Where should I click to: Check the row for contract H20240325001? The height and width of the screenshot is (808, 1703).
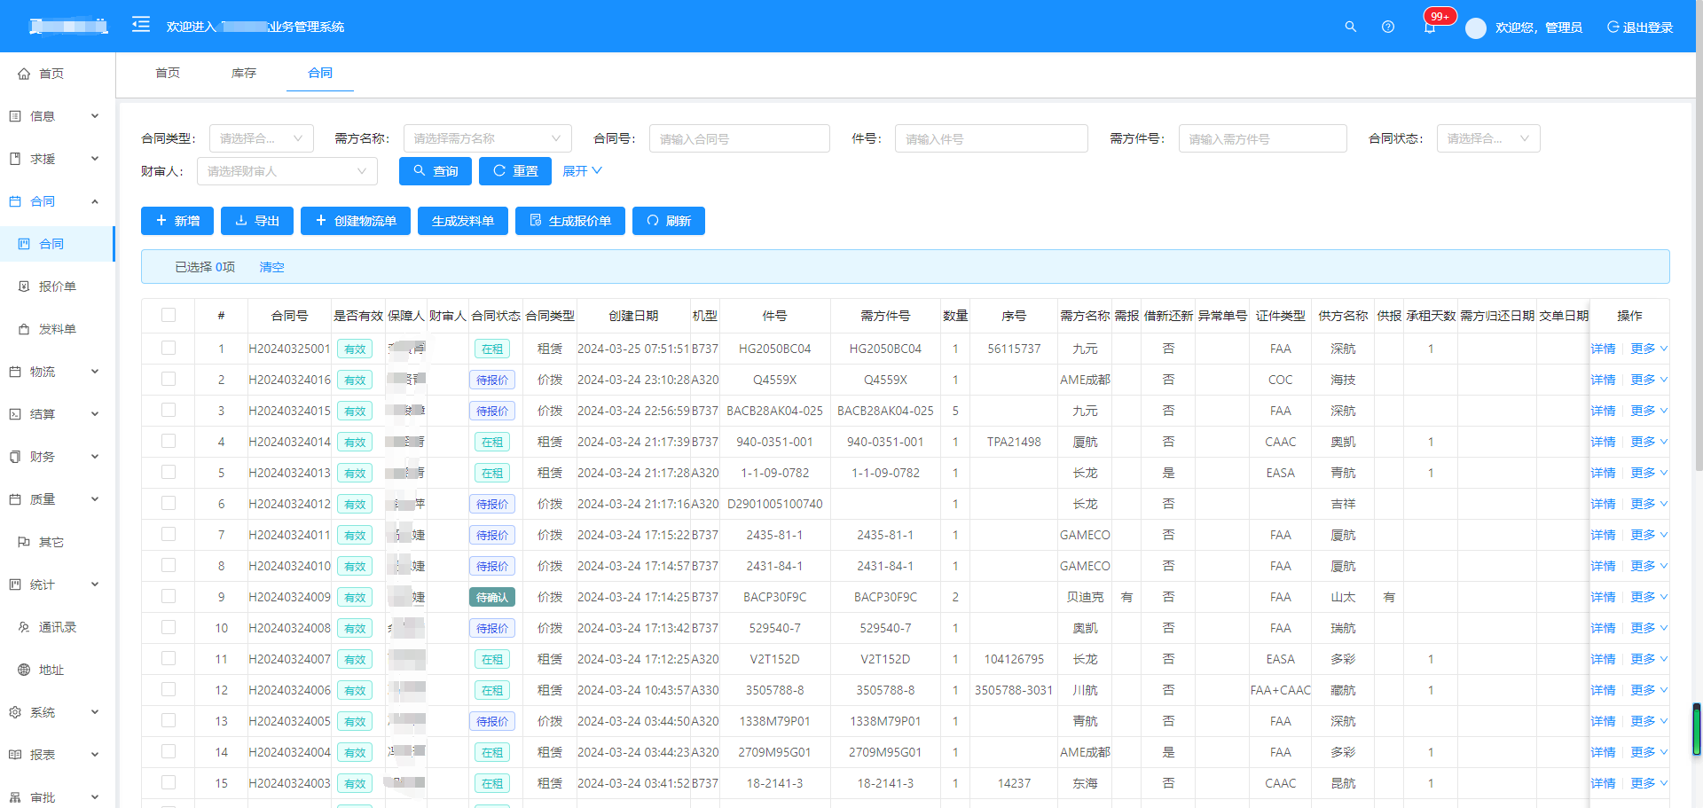click(169, 348)
